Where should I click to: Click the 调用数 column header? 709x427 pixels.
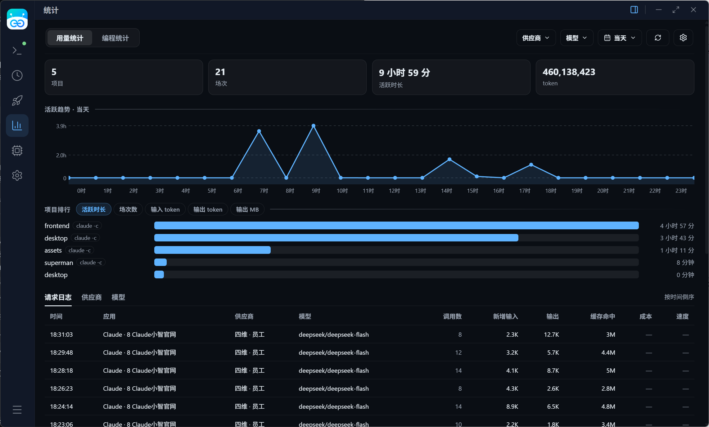(452, 317)
